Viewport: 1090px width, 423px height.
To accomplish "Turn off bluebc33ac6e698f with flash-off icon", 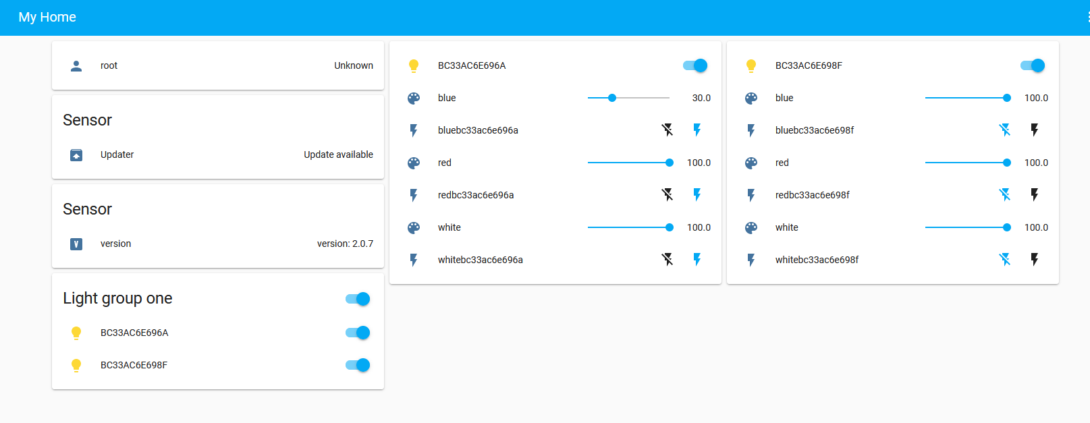I will click(x=1005, y=130).
